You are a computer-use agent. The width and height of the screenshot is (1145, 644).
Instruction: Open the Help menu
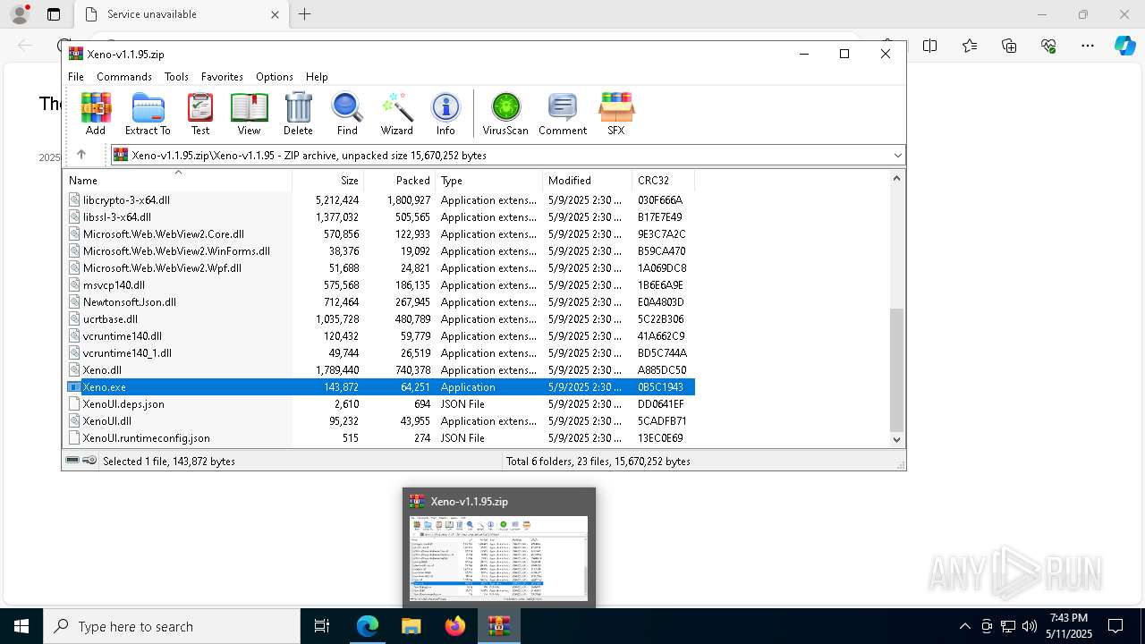(x=317, y=77)
